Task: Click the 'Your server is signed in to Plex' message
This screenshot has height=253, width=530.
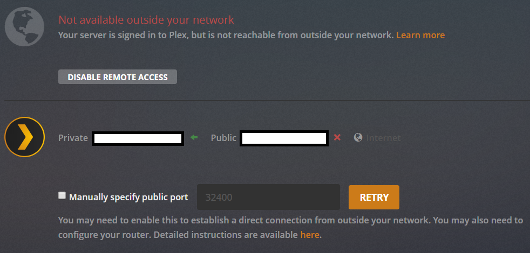Action: [x=226, y=35]
